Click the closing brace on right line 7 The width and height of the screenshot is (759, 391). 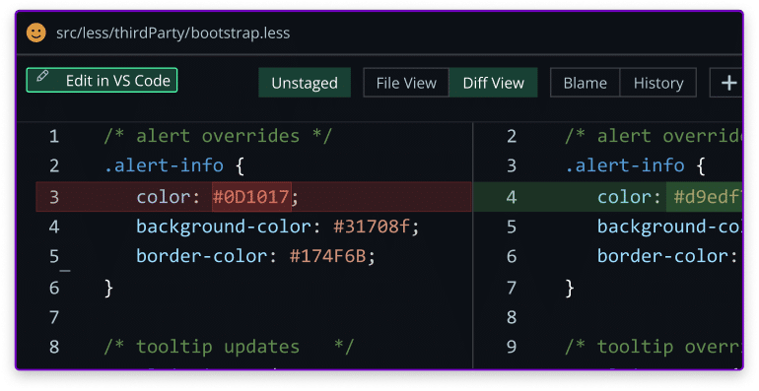(x=570, y=288)
